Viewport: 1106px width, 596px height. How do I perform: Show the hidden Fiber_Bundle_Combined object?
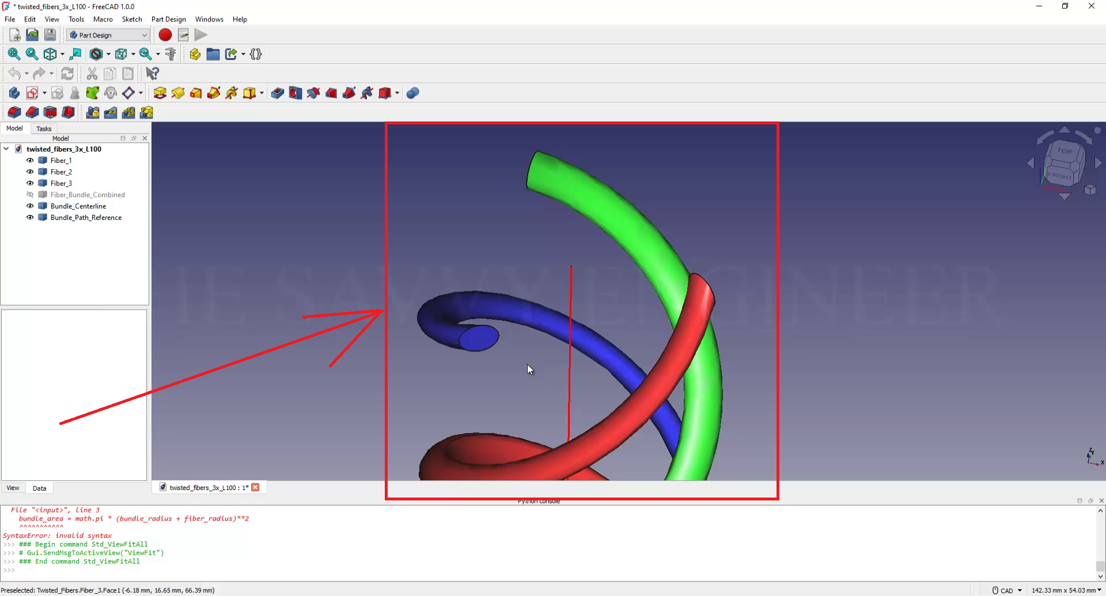30,195
